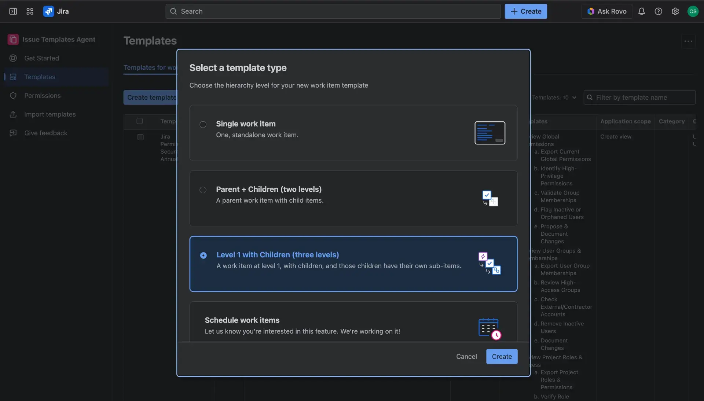This screenshot has height=401, width=704.
Task: Click the Give feedback sidebar icon
Action: (x=13, y=133)
